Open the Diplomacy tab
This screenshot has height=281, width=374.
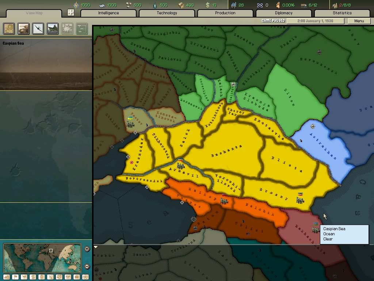[x=283, y=13]
